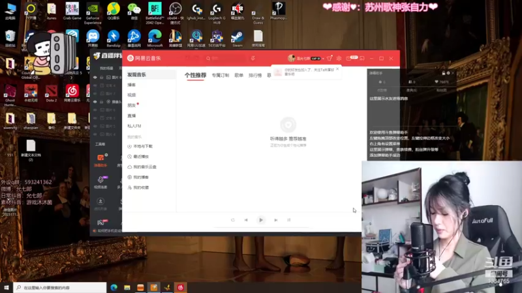Toggle the loop play mode button

coord(233,220)
